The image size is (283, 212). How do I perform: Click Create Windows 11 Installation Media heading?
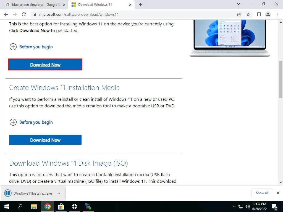64,88
